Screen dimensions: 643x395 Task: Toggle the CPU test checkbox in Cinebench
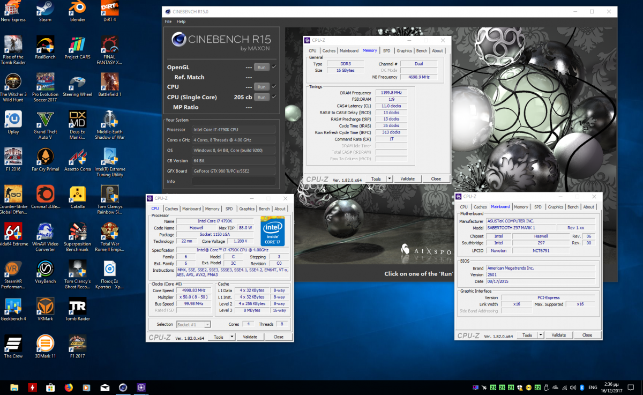click(274, 86)
